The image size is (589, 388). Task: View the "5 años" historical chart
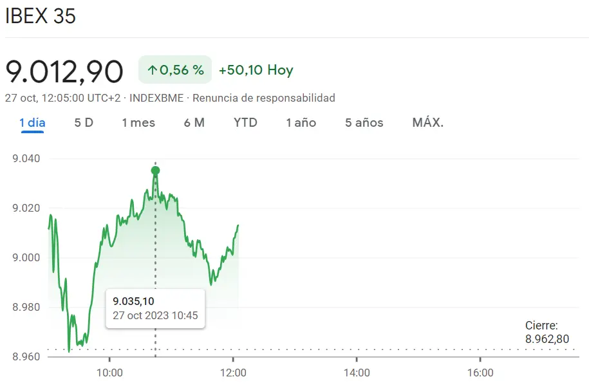(x=363, y=122)
